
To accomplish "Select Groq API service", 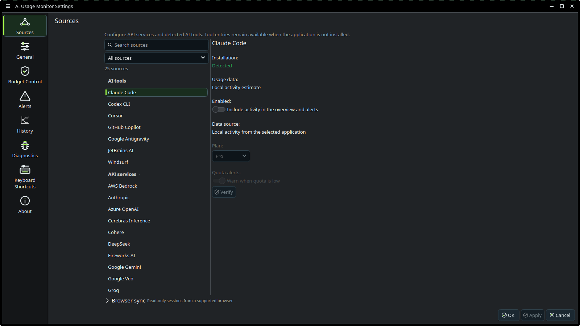I will click(x=156, y=290).
